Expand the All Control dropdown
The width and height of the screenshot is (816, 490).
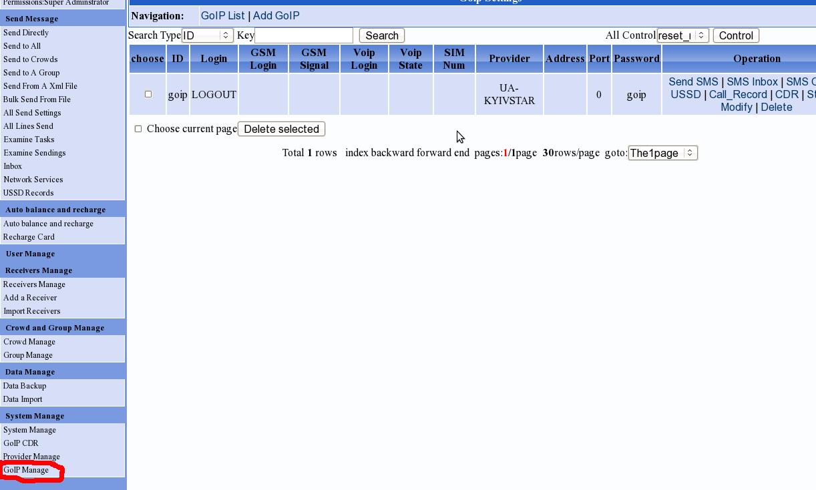(682, 35)
